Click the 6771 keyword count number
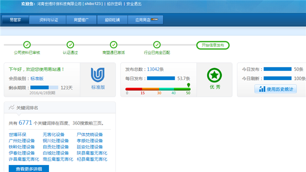The height and width of the screenshot is (172, 306). (25, 123)
